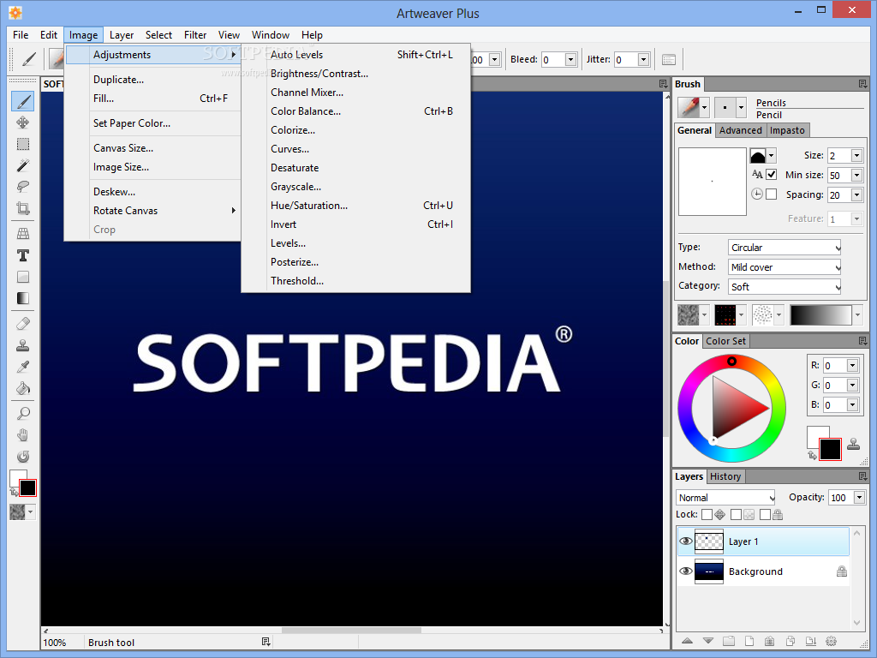
Task: Open the Method dropdown showing Mild cover
Action: tap(785, 267)
